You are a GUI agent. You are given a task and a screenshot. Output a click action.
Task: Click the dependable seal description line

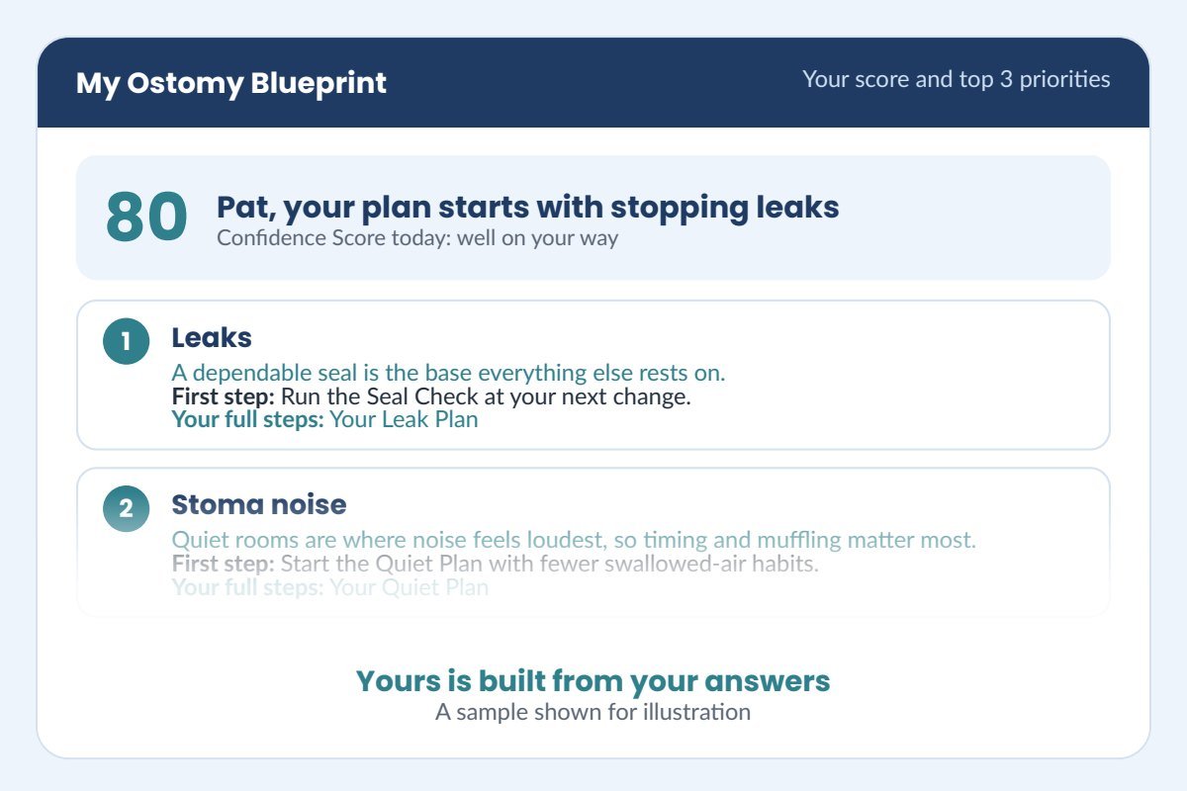pos(449,374)
